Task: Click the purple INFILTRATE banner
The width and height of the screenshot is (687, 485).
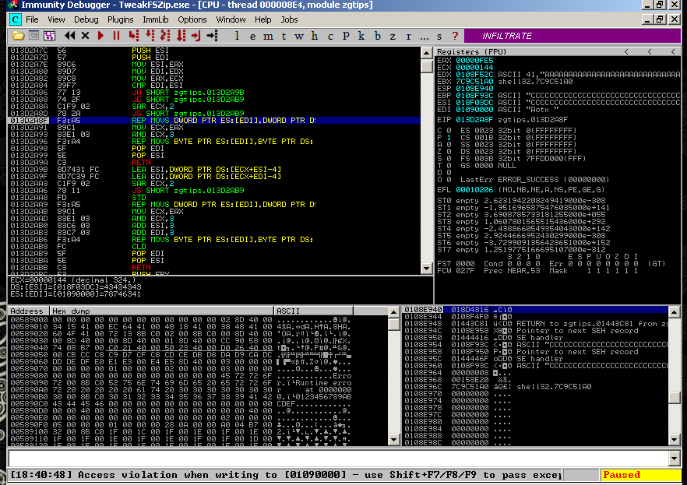Action: coord(572,36)
